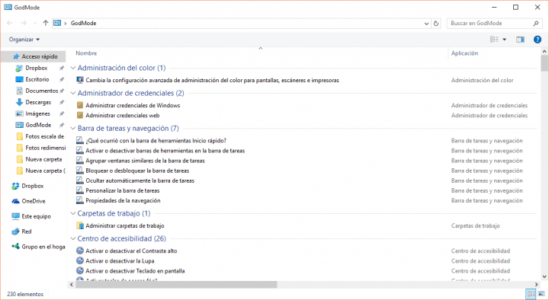Open the Red network icon

(x=15, y=231)
